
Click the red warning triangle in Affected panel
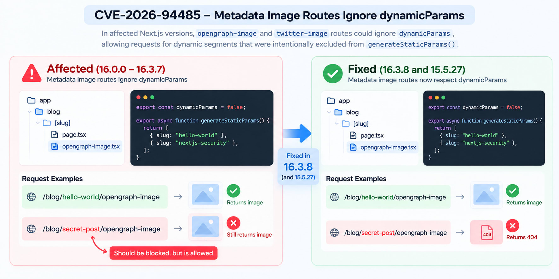[32, 73]
